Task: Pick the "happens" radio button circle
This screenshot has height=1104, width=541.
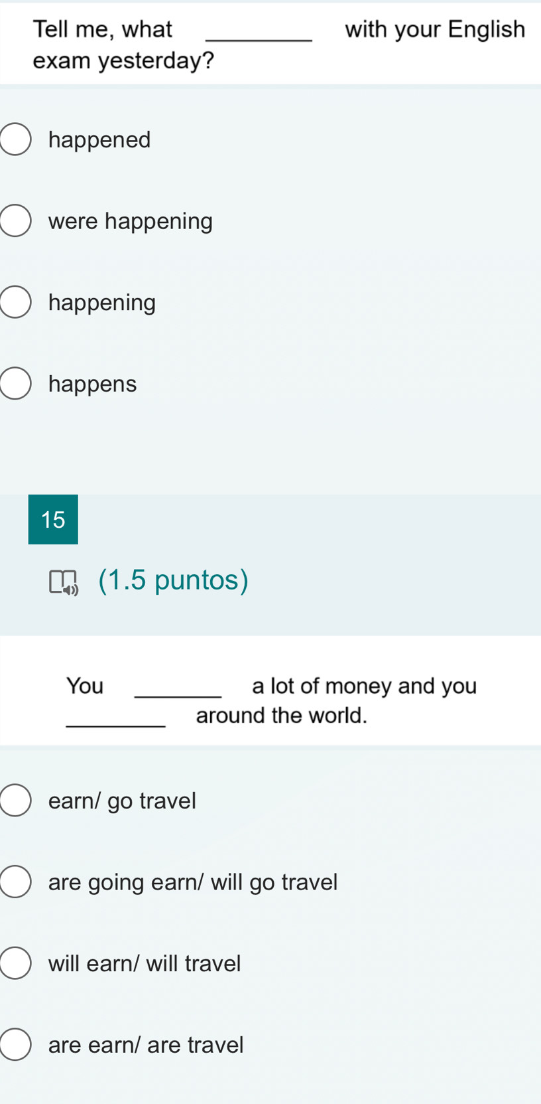Action: (x=15, y=384)
